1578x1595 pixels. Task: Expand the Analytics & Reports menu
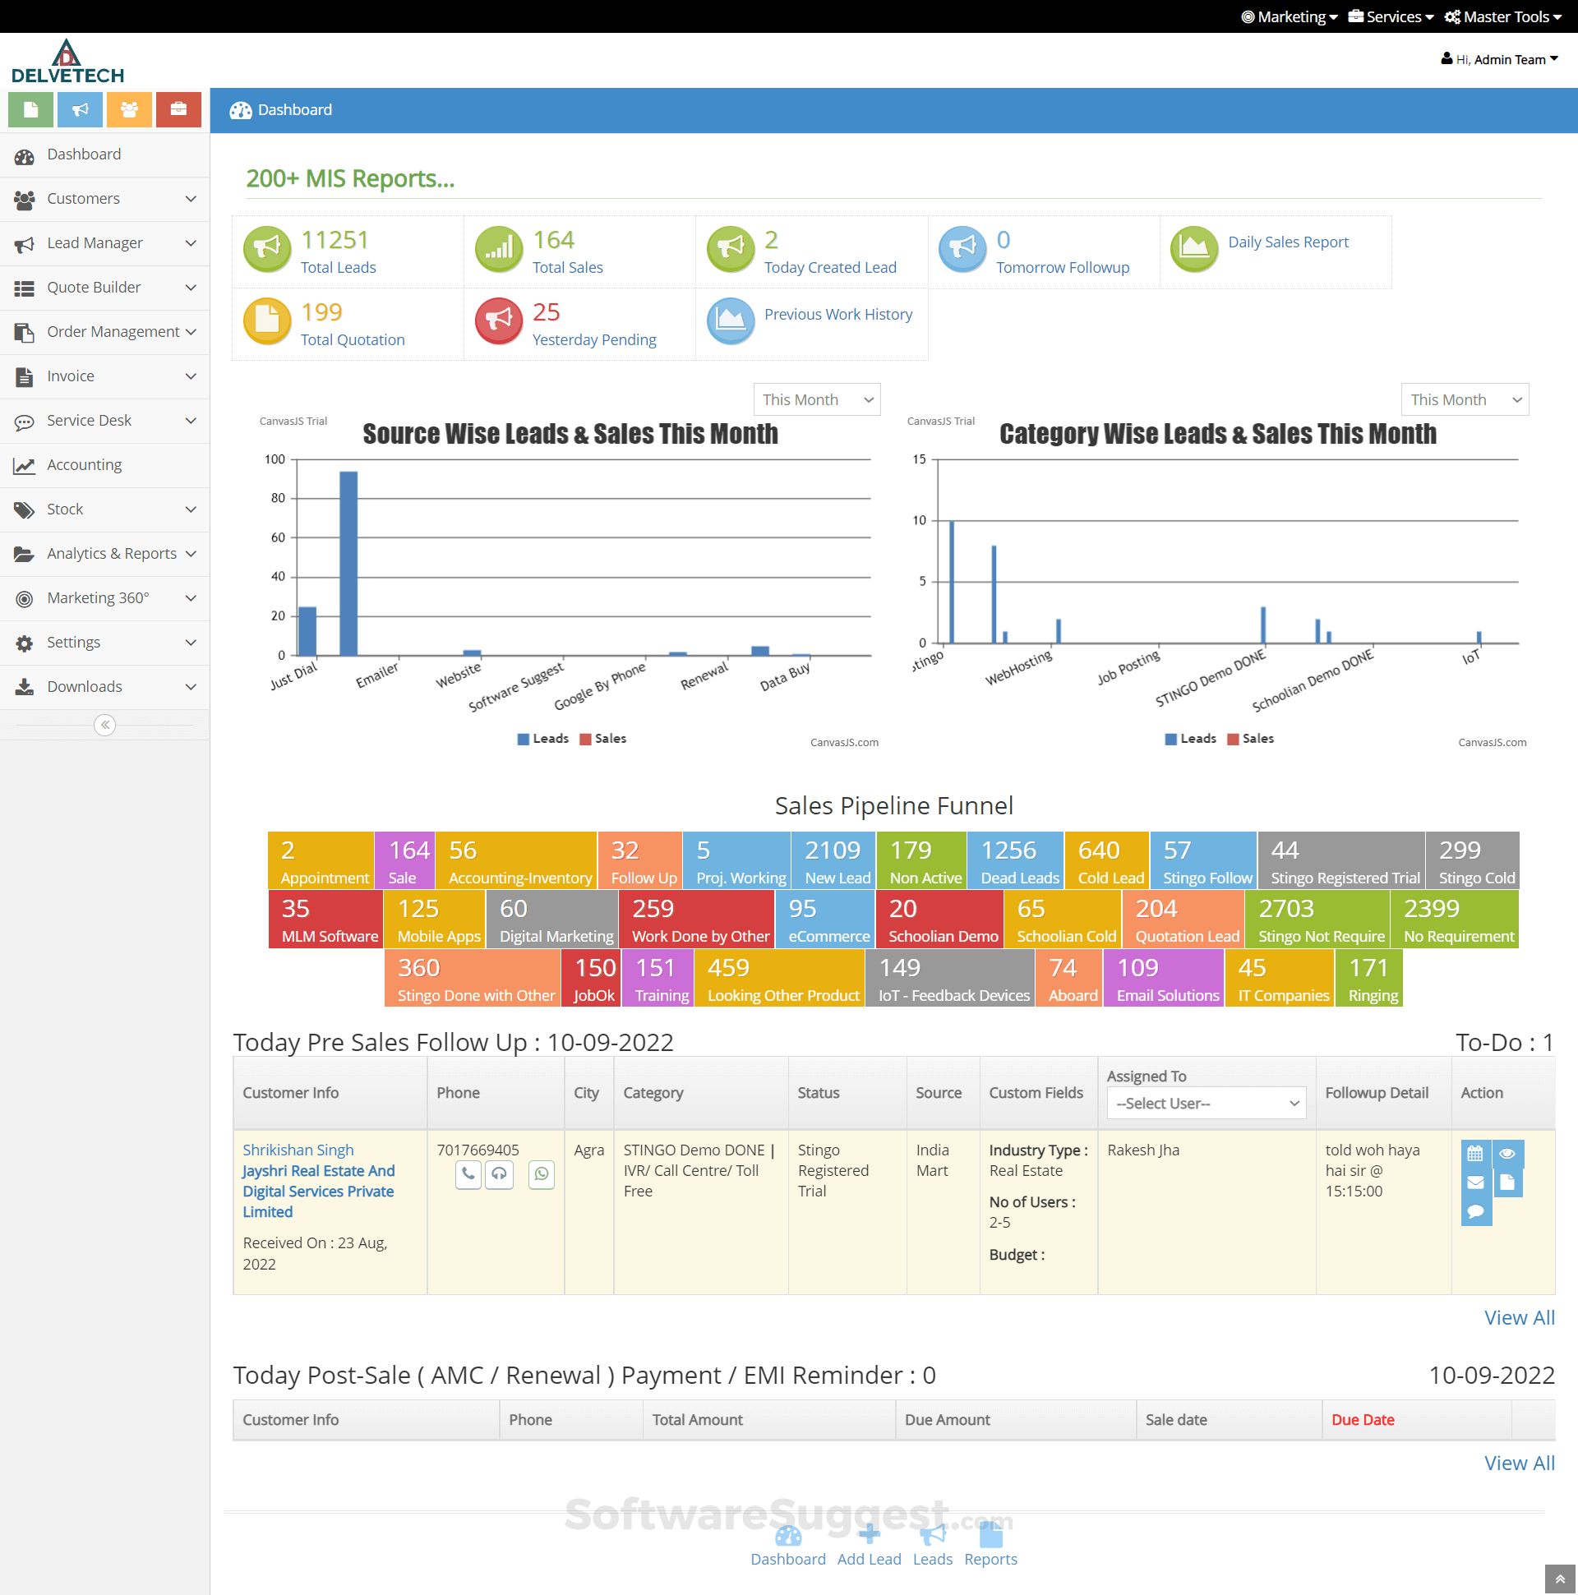105,553
